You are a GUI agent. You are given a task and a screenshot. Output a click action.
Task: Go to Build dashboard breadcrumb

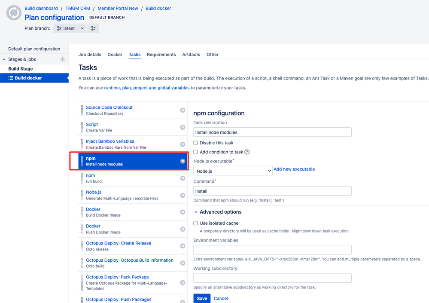41,8
